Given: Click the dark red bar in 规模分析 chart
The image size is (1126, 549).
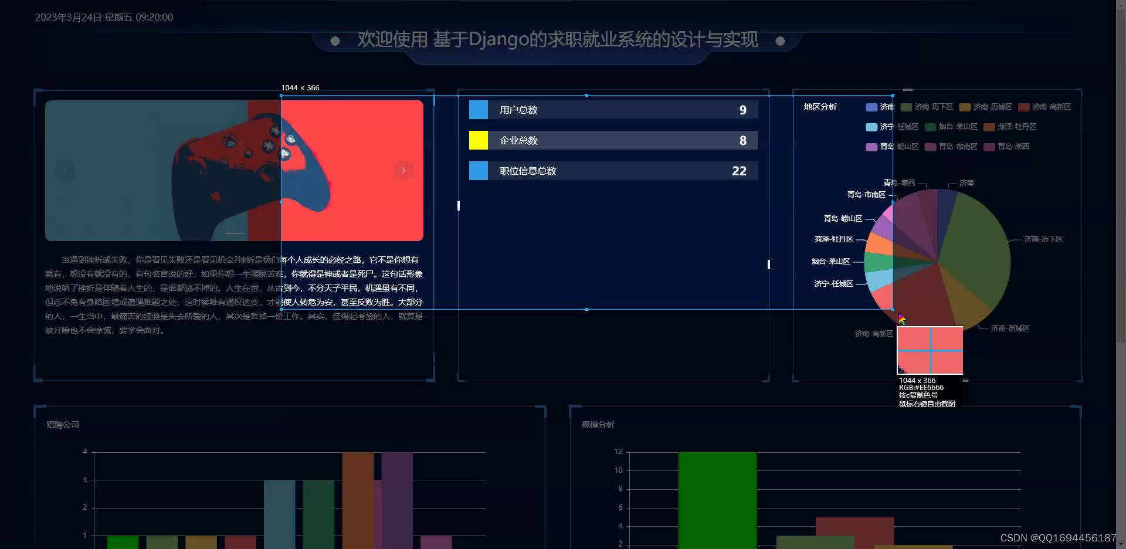Looking at the screenshot, I should [854, 526].
